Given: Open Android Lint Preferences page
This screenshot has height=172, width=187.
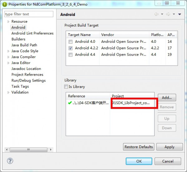Looking at the screenshot, I should tap(32, 33).
